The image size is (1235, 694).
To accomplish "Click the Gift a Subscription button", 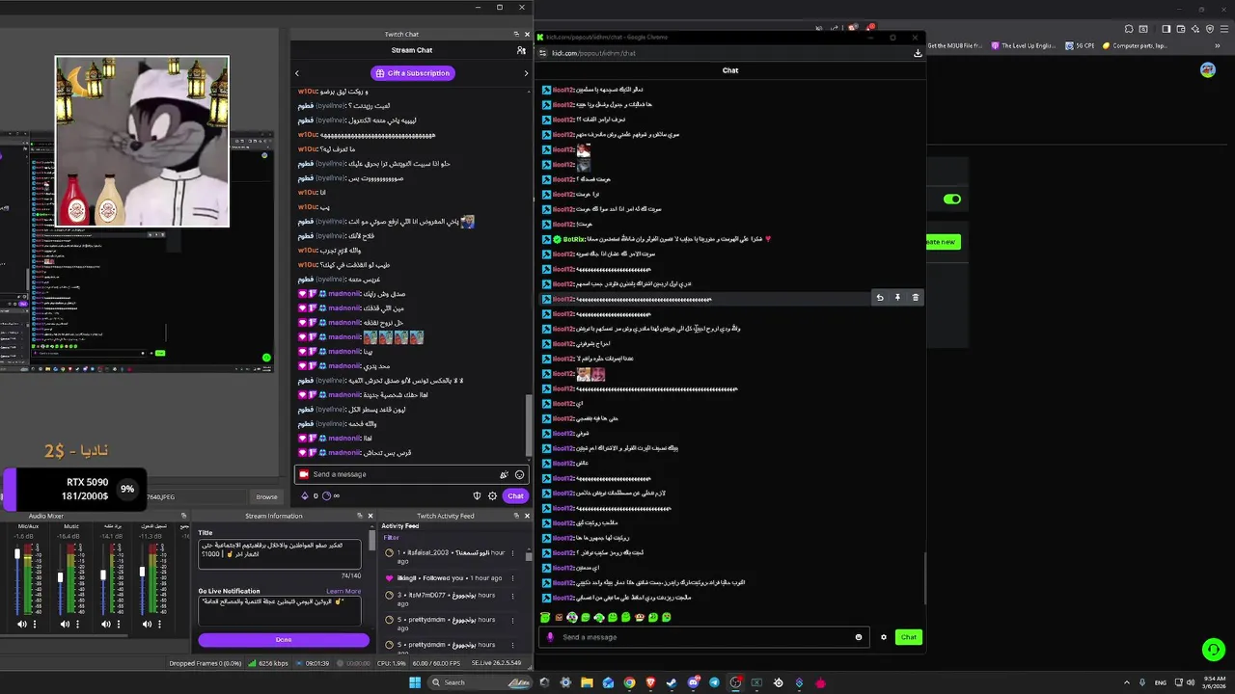I will click(x=412, y=73).
